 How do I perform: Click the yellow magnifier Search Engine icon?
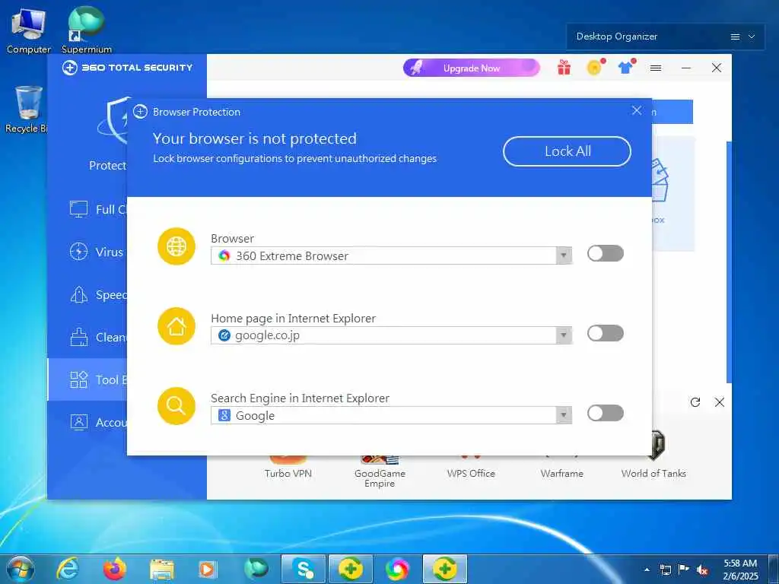pyautogui.click(x=176, y=406)
